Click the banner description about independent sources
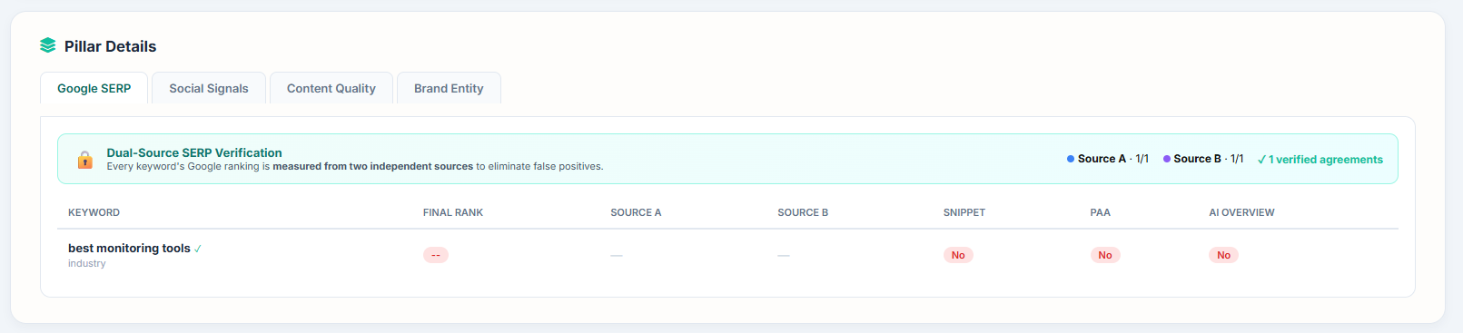Image resolution: width=1463 pixels, height=333 pixels. pyautogui.click(x=355, y=167)
